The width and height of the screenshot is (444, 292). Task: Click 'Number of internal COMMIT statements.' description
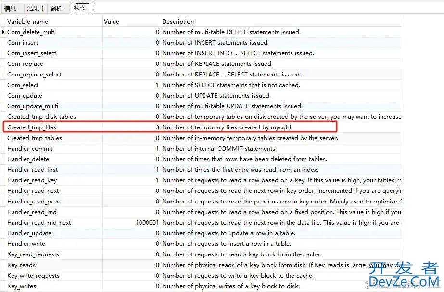click(x=219, y=149)
